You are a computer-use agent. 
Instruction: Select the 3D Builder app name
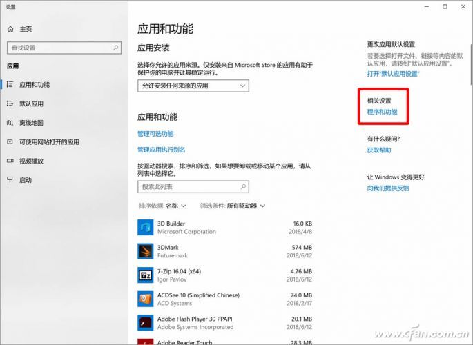point(171,224)
